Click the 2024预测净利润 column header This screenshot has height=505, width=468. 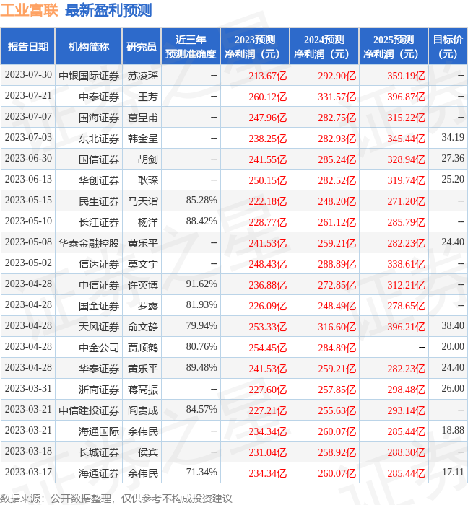pos(324,47)
